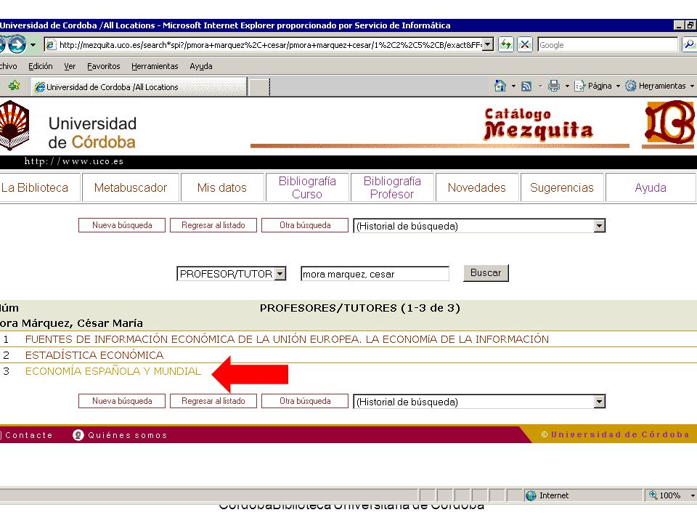
Task: Expand the zoom level dropdown arrow
Action: [x=693, y=495]
